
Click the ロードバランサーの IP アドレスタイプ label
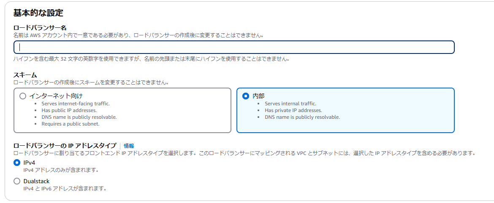[x=65, y=146]
